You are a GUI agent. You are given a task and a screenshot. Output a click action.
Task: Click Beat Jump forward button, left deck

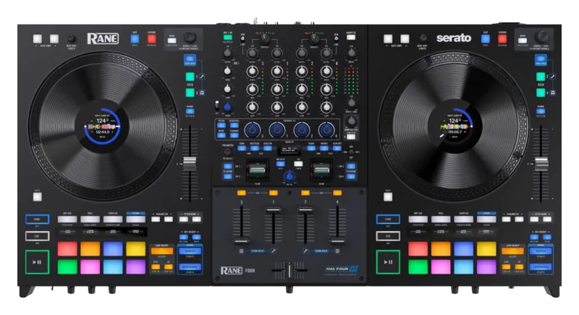coord(54,39)
